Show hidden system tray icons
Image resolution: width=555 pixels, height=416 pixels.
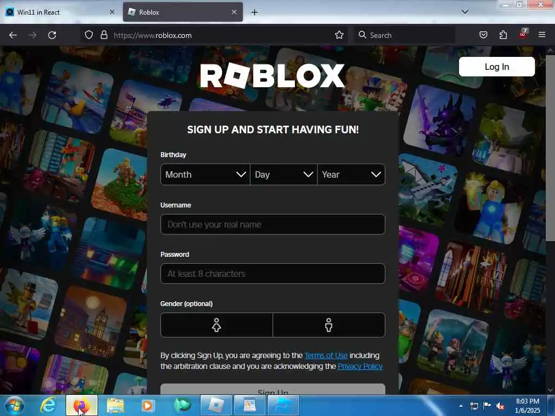(461, 406)
